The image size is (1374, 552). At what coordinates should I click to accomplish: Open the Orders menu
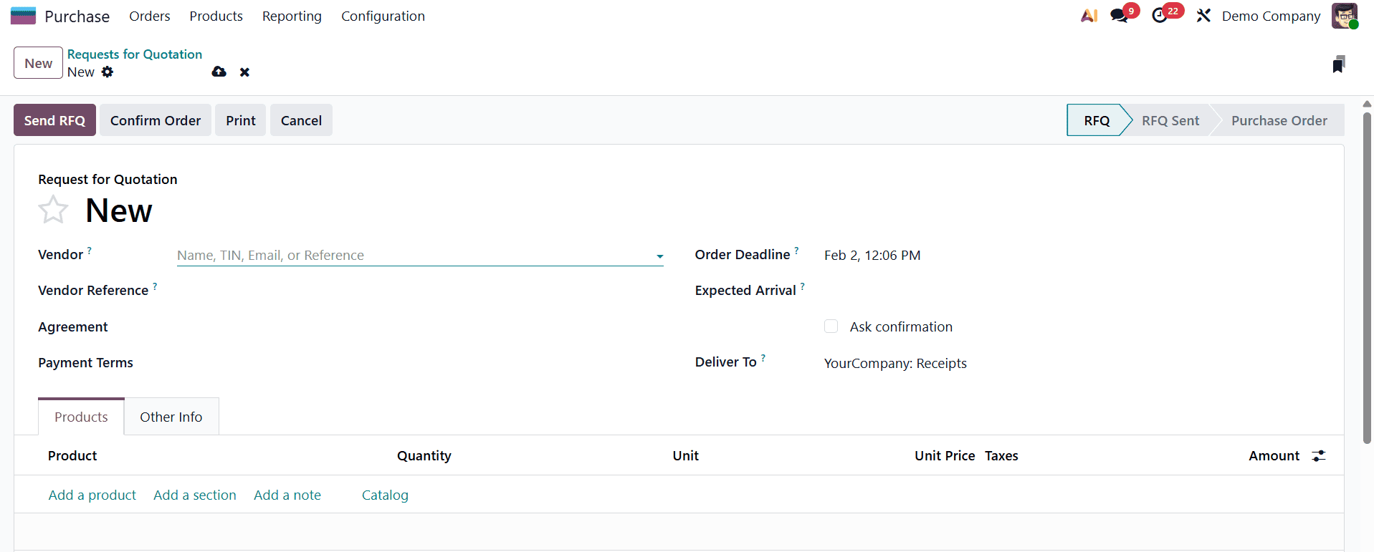point(149,16)
